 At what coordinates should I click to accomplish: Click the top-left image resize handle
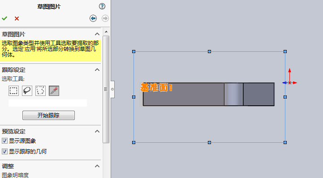(x=134, y=51)
